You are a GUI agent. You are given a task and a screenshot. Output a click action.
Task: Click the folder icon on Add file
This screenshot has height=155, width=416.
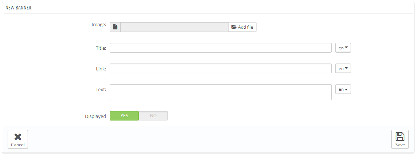click(234, 27)
